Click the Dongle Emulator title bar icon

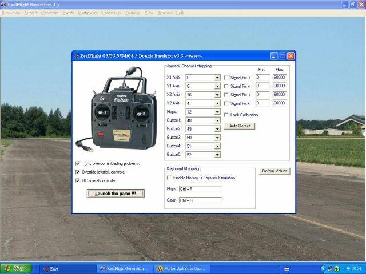point(77,56)
